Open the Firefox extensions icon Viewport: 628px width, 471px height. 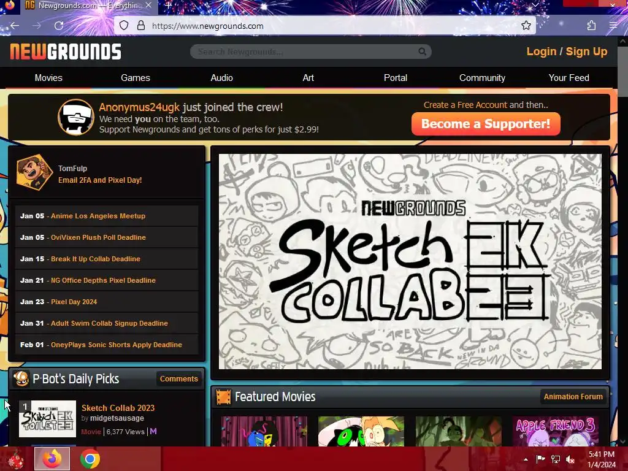click(591, 26)
